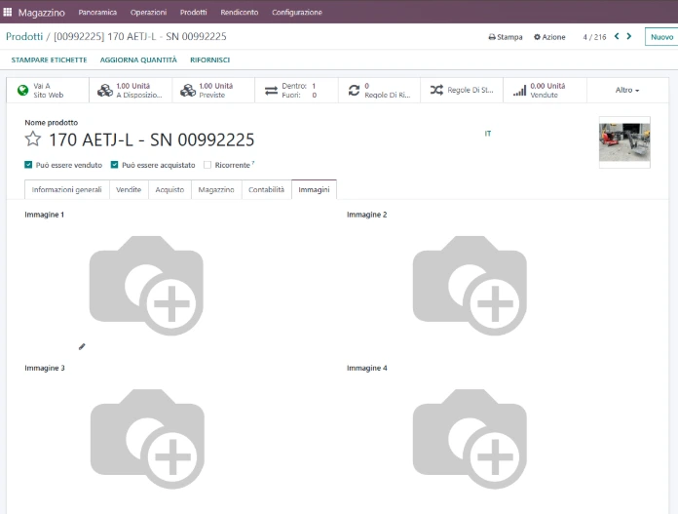Click Immagine 1 camera placeholder
This screenshot has width=678, height=514.
[x=146, y=286]
